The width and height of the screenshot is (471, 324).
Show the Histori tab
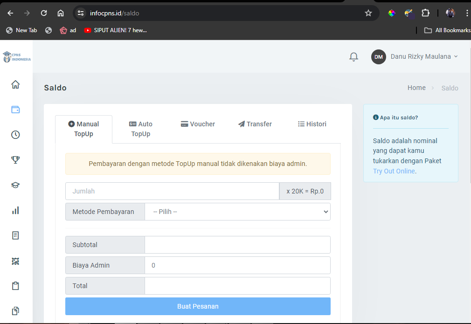[x=312, y=124]
